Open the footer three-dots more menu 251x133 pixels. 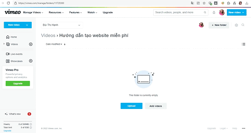243,128
